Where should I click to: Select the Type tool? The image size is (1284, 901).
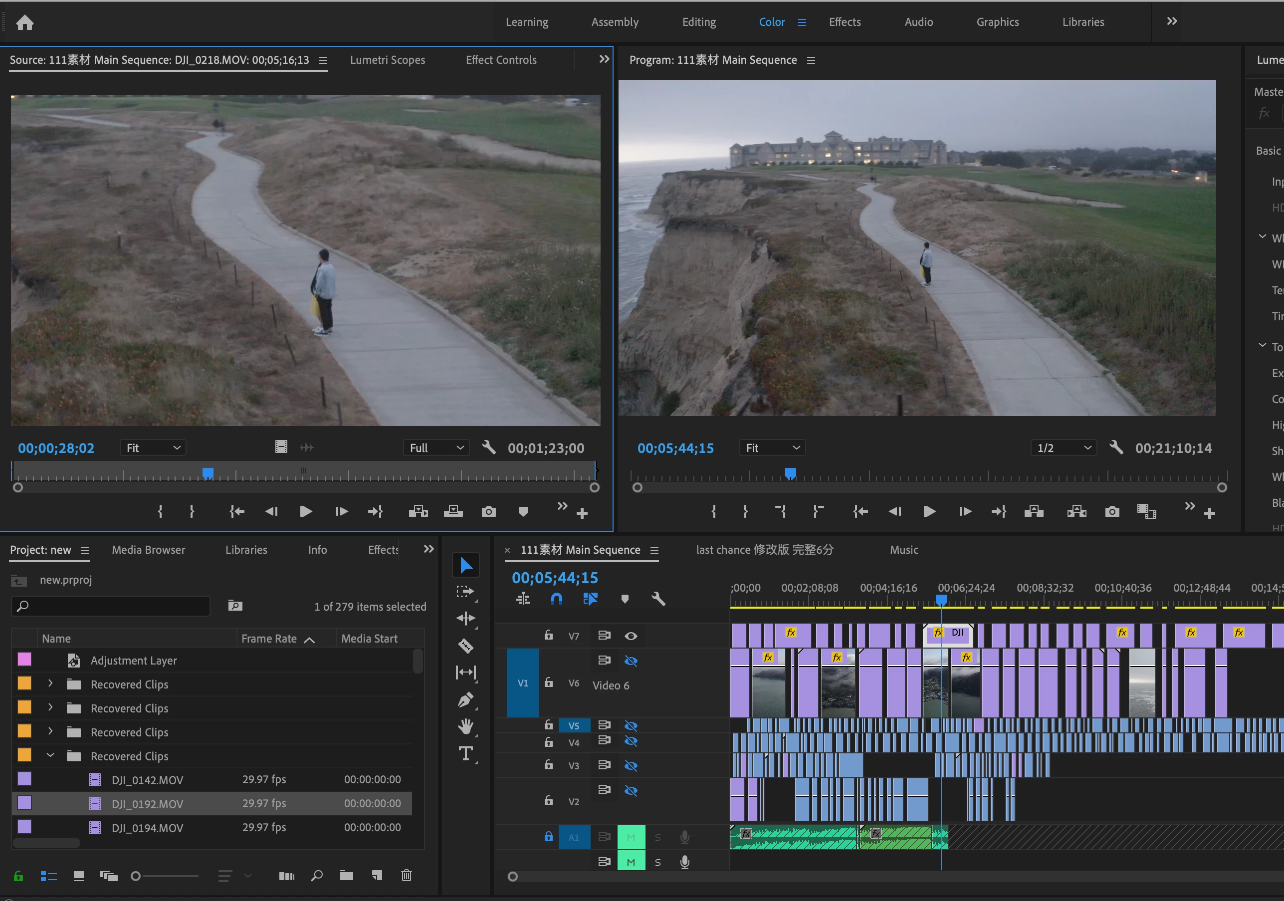pyautogui.click(x=465, y=753)
